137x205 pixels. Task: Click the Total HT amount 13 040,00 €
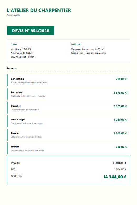pos(120,163)
